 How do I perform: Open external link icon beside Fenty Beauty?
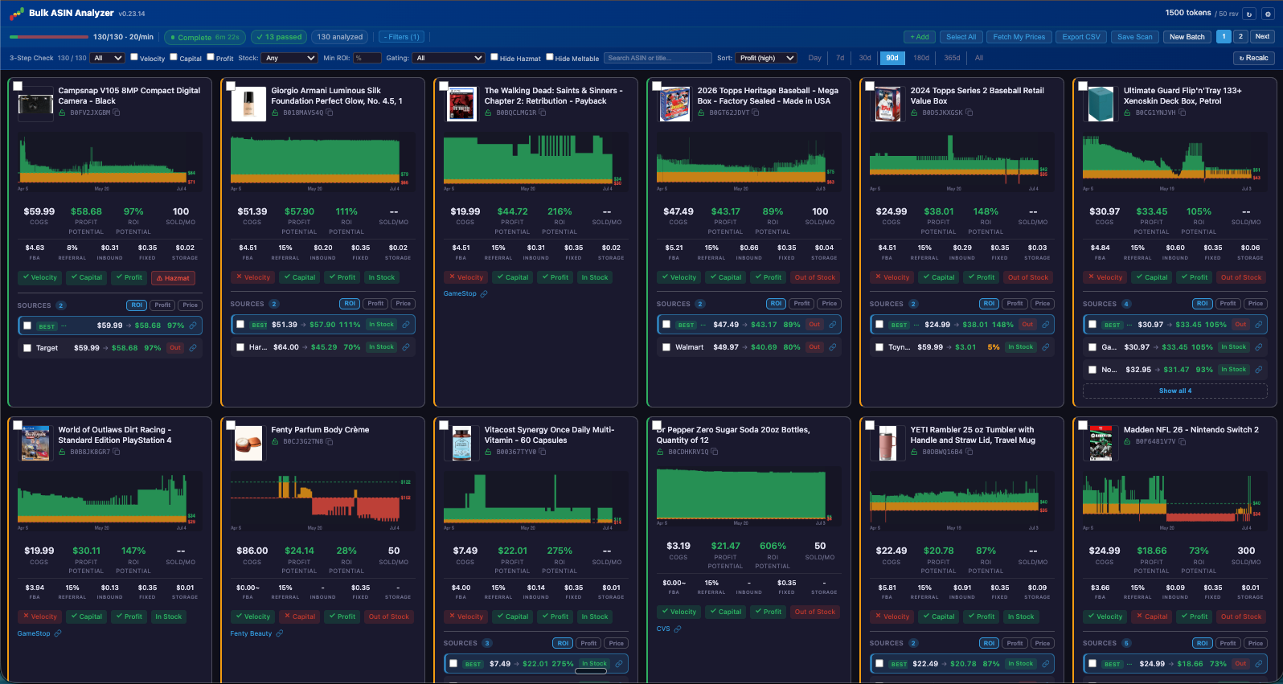(280, 633)
